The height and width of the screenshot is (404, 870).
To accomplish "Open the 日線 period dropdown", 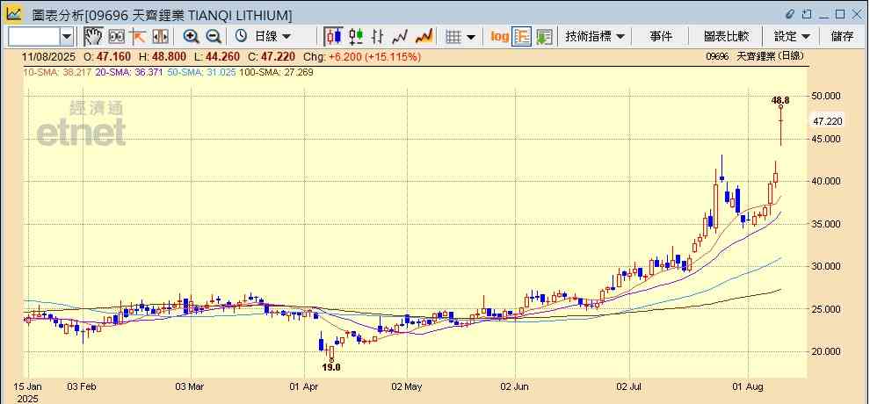I will point(272,37).
